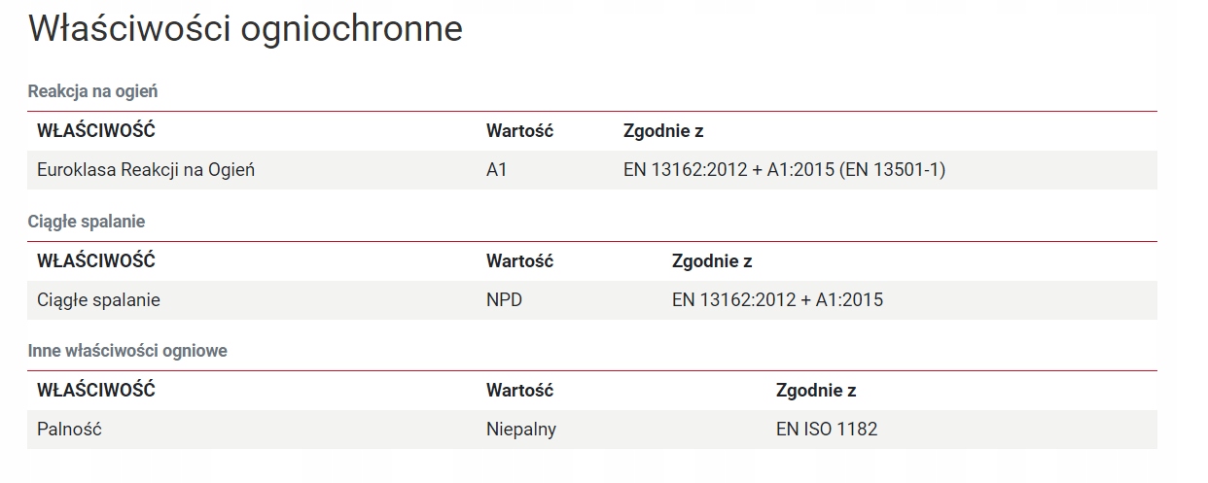This screenshot has width=1208, height=483.
Task: Click "Wartość" header above the NPD value
Action: (x=519, y=261)
